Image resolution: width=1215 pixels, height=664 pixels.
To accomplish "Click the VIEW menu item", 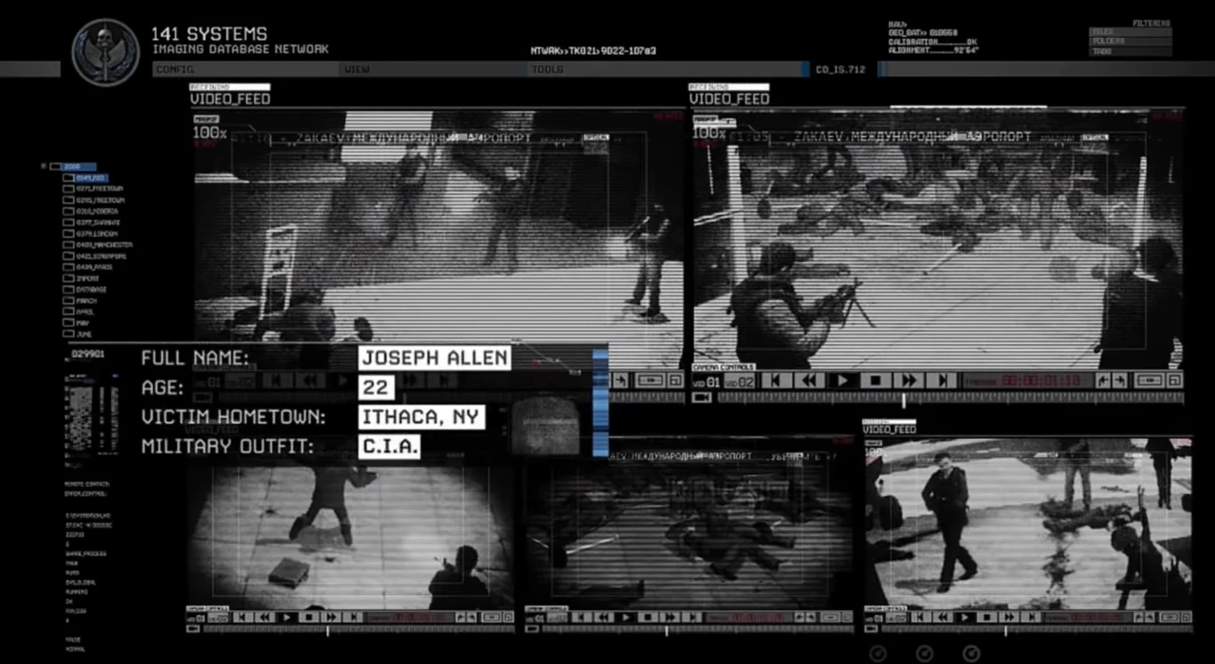I will coord(357,69).
